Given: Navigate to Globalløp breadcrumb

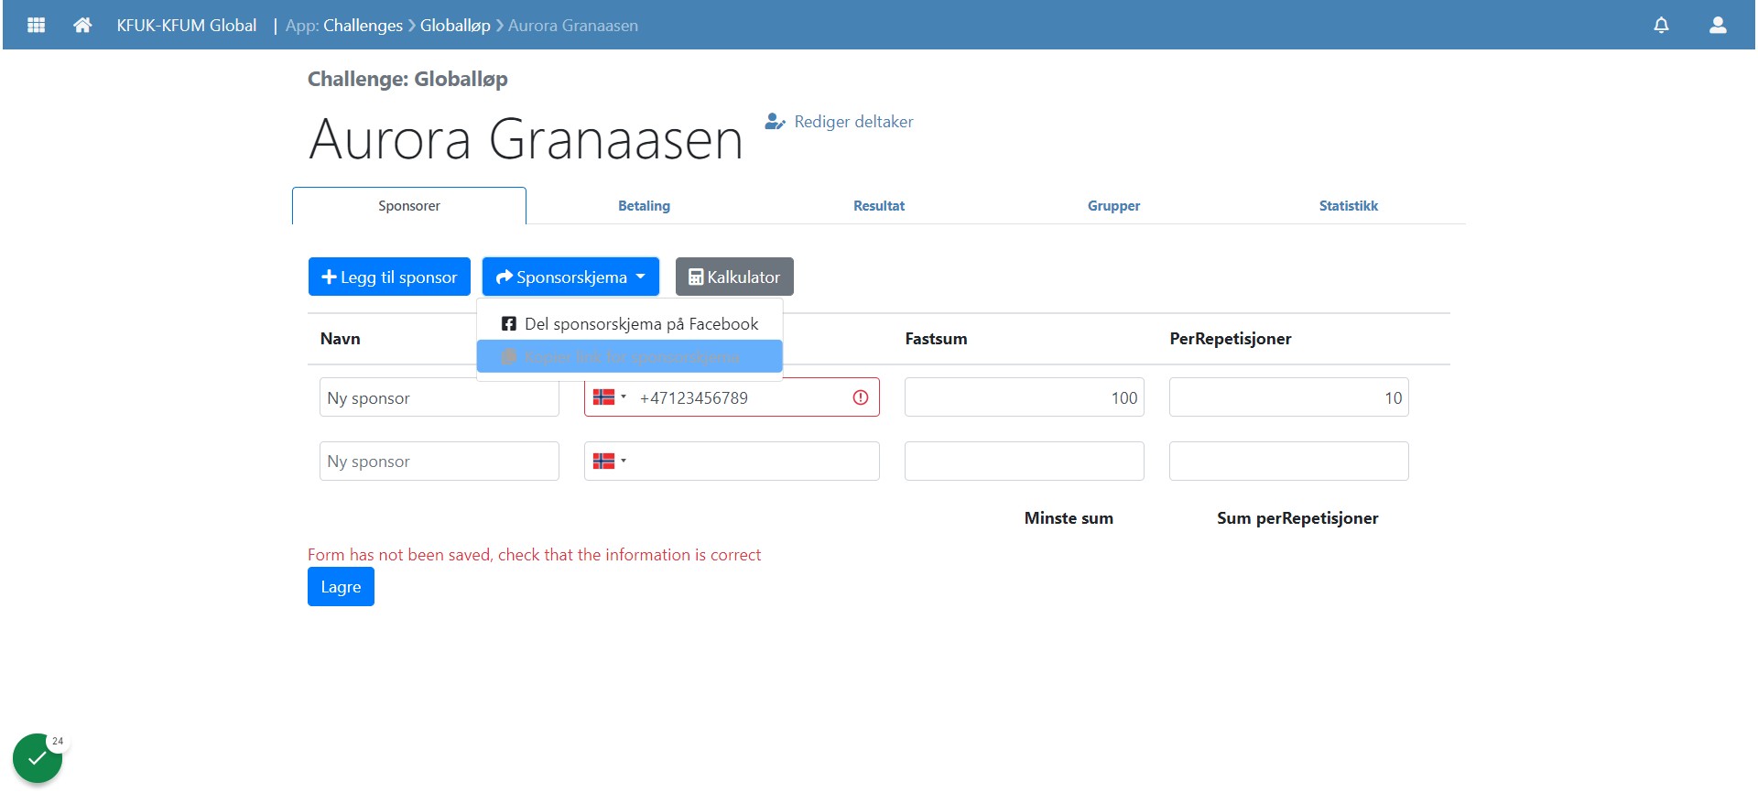Looking at the screenshot, I should tap(455, 26).
